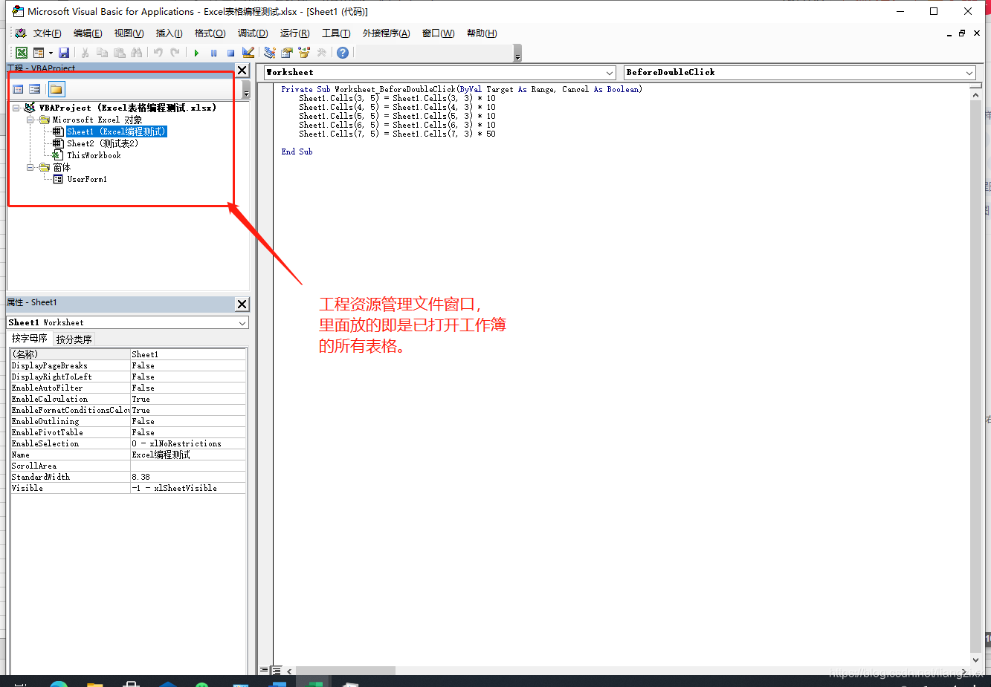Switch to Microsoft Excel view icon

pos(22,53)
